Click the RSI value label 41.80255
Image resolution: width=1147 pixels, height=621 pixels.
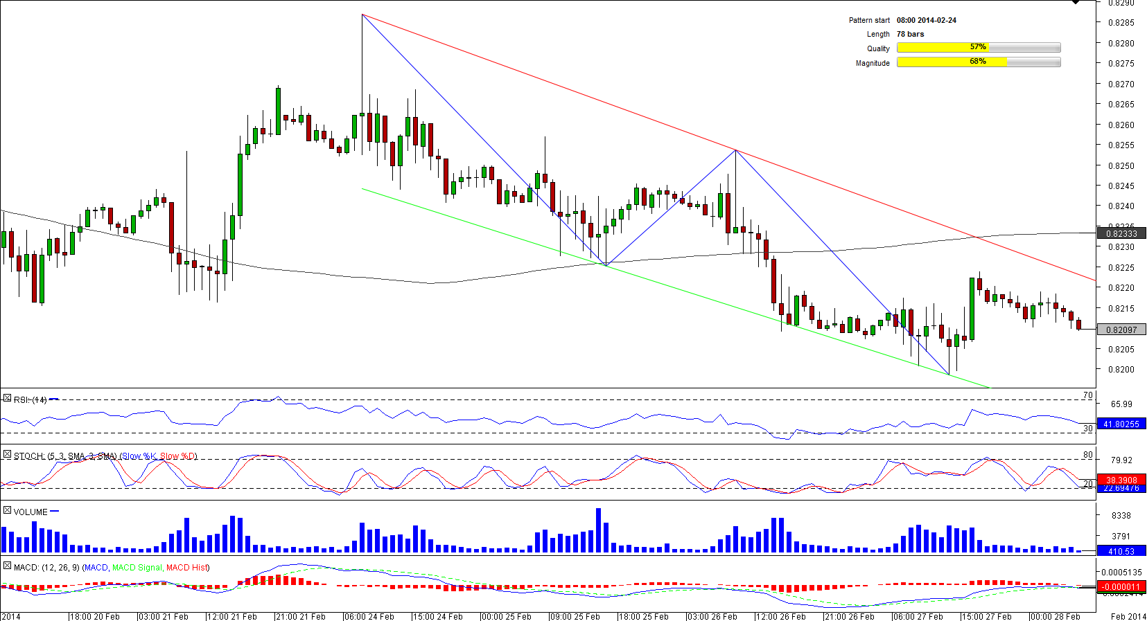tap(1121, 424)
